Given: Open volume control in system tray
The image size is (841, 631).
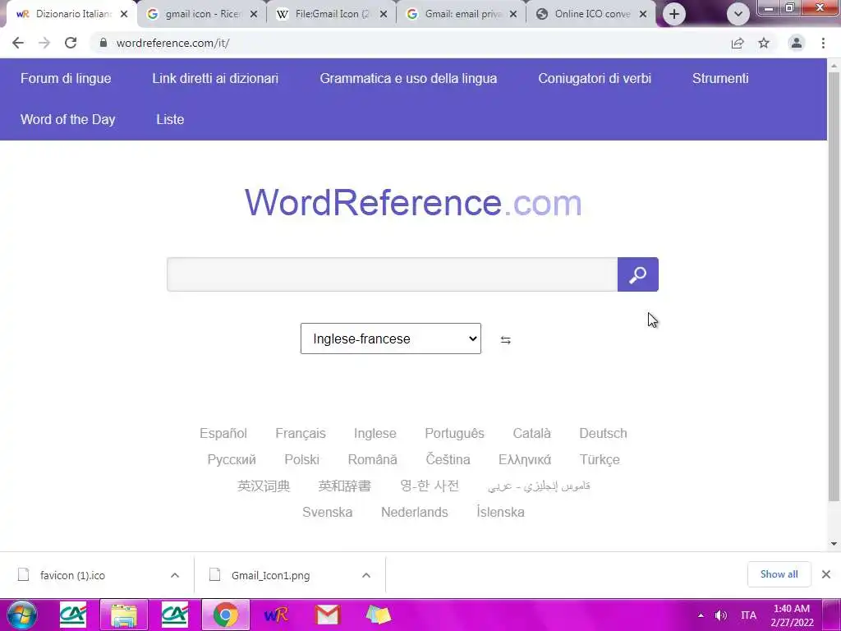Looking at the screenshot, I should 721,615.
